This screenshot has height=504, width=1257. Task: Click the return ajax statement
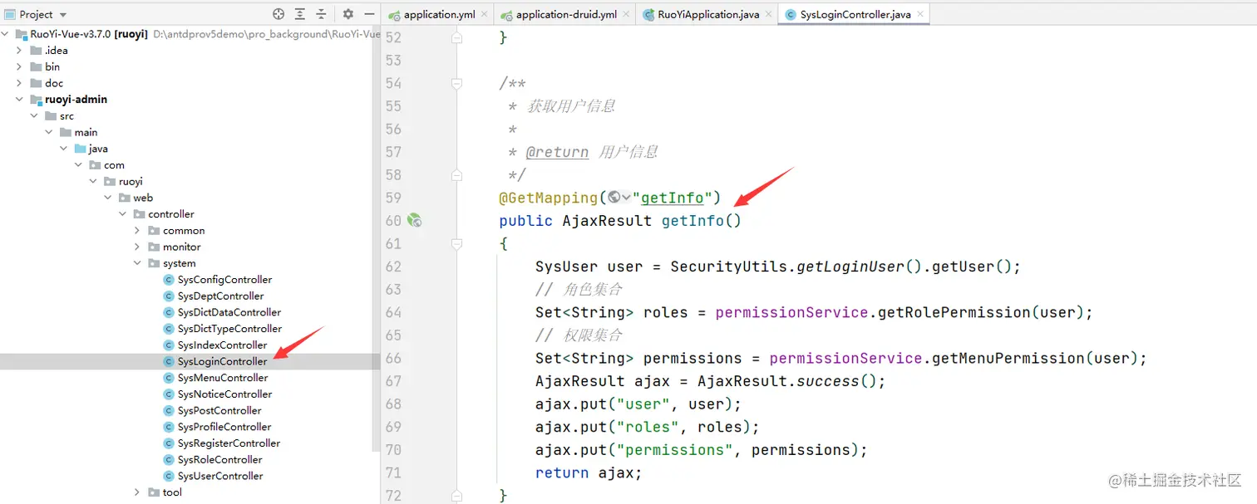[x=589, y=472]
